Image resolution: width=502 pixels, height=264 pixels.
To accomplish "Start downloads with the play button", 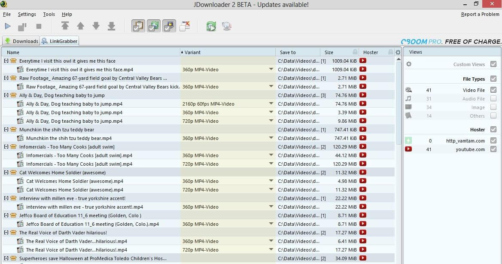I will coord(8,26).
